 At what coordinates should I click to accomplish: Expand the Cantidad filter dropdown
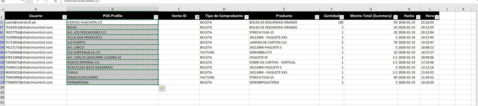(x=342, y=17)
